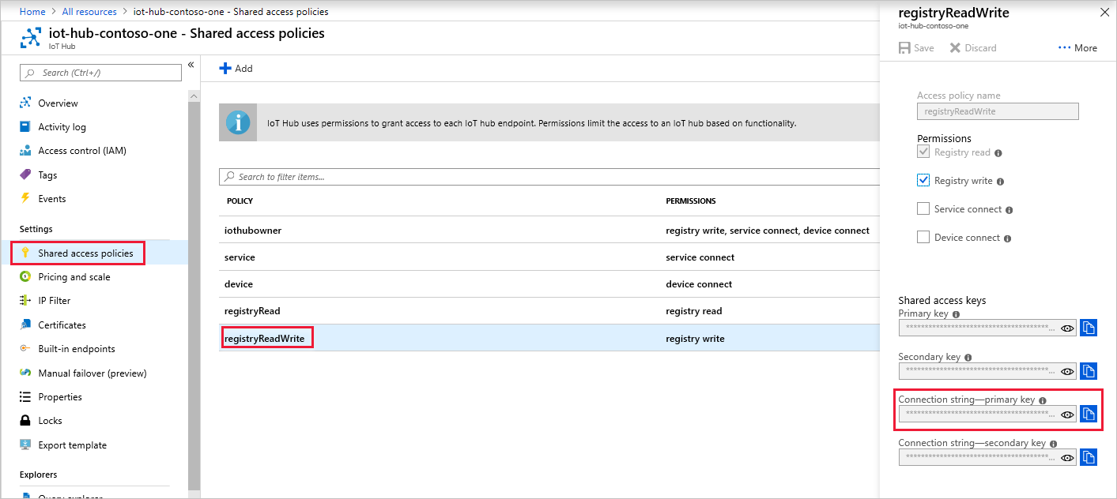Image resolution: width=1117 pixels, height=499 pixels.
Task: Open the More options menu
Action: click(x=1077, y=48)
